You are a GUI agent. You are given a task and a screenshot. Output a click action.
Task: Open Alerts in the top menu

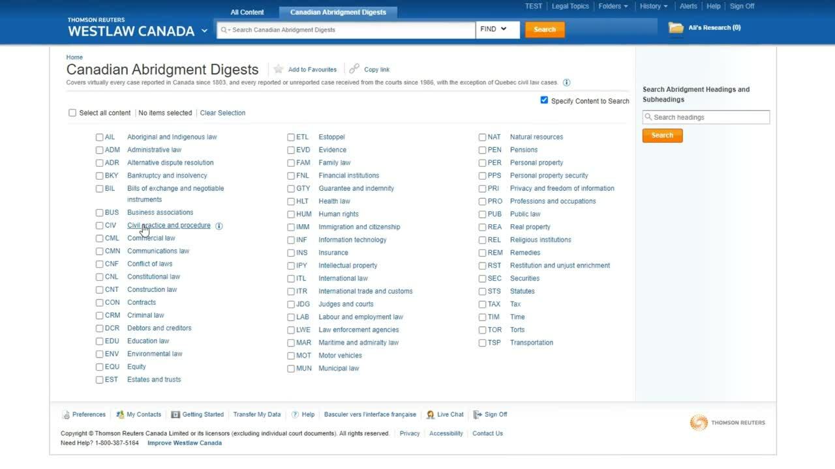pyautogui.click(x=688, y=6)
